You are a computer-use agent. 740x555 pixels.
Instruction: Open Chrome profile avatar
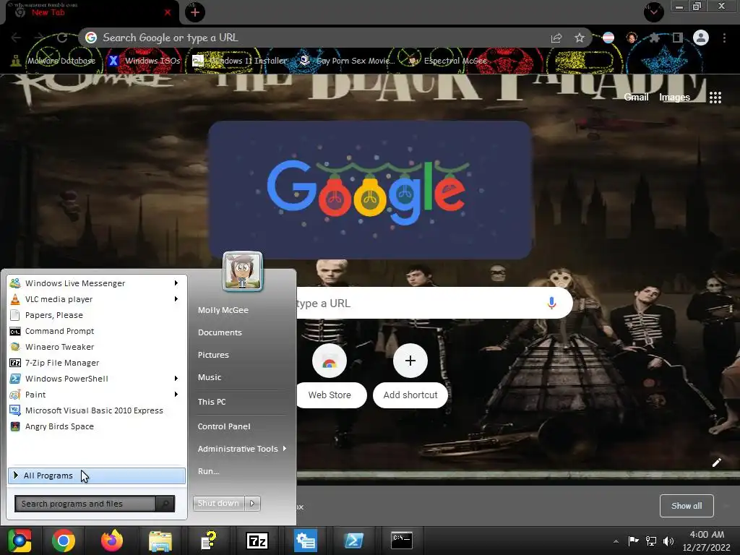pyautogui.click(x=701, y=38)
